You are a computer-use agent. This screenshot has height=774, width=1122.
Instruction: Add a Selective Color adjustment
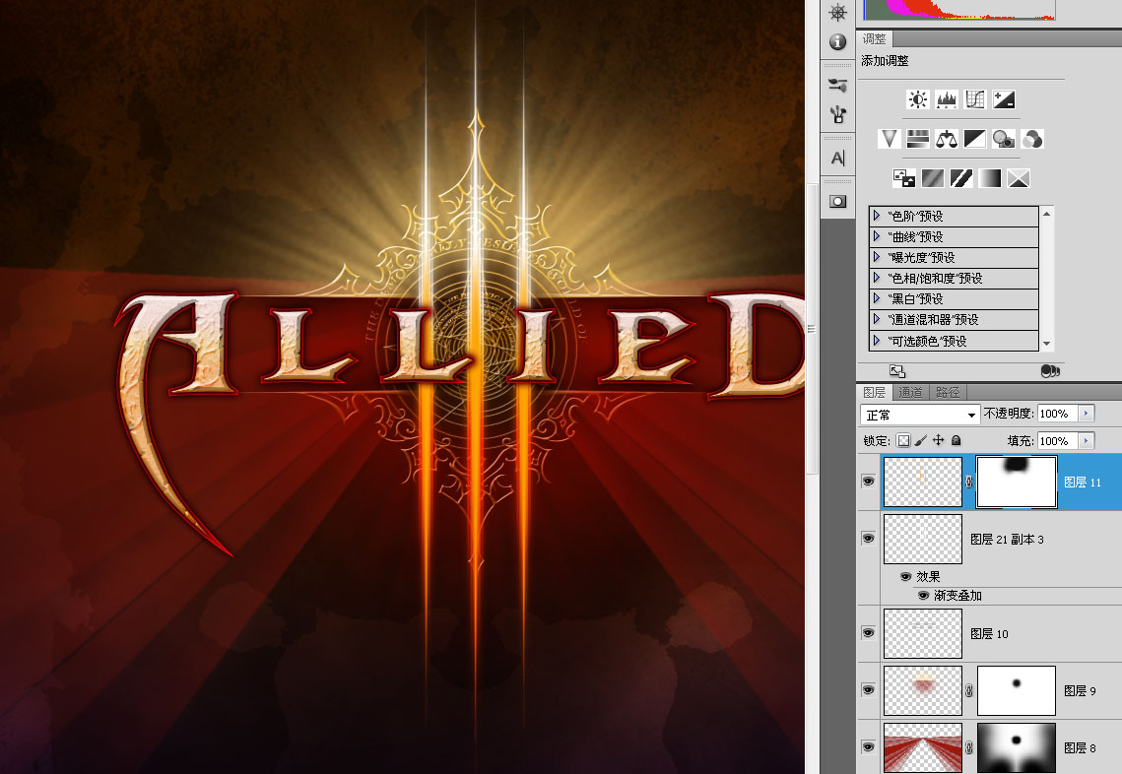[1019, 178]
